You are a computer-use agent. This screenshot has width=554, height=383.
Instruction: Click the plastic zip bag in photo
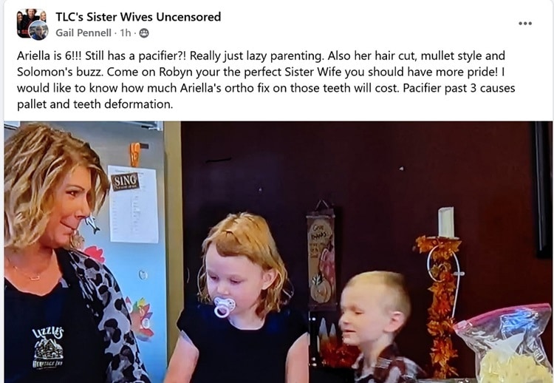[504, 343]
